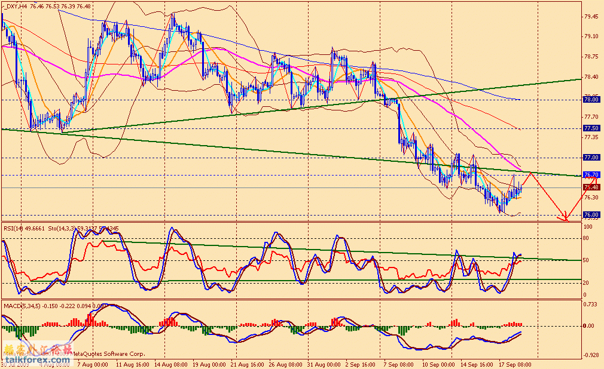Click the 7 Sep 08:00 time label

(398, 364)
